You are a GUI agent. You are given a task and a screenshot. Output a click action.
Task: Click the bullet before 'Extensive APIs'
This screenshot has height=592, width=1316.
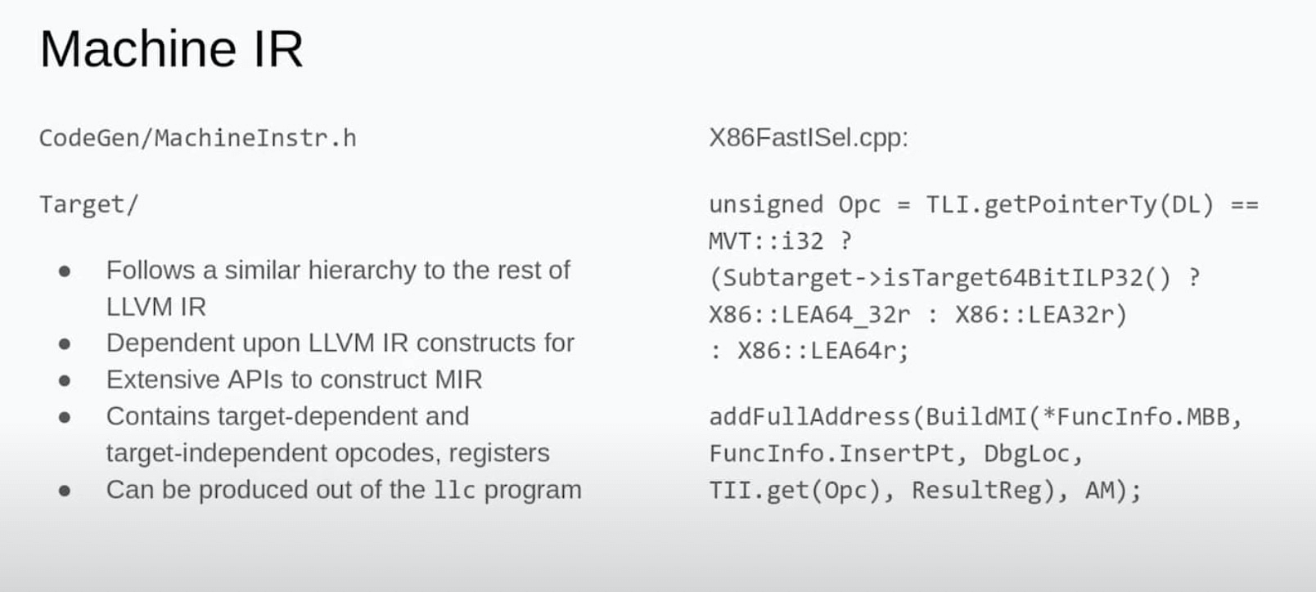(65, 381)
